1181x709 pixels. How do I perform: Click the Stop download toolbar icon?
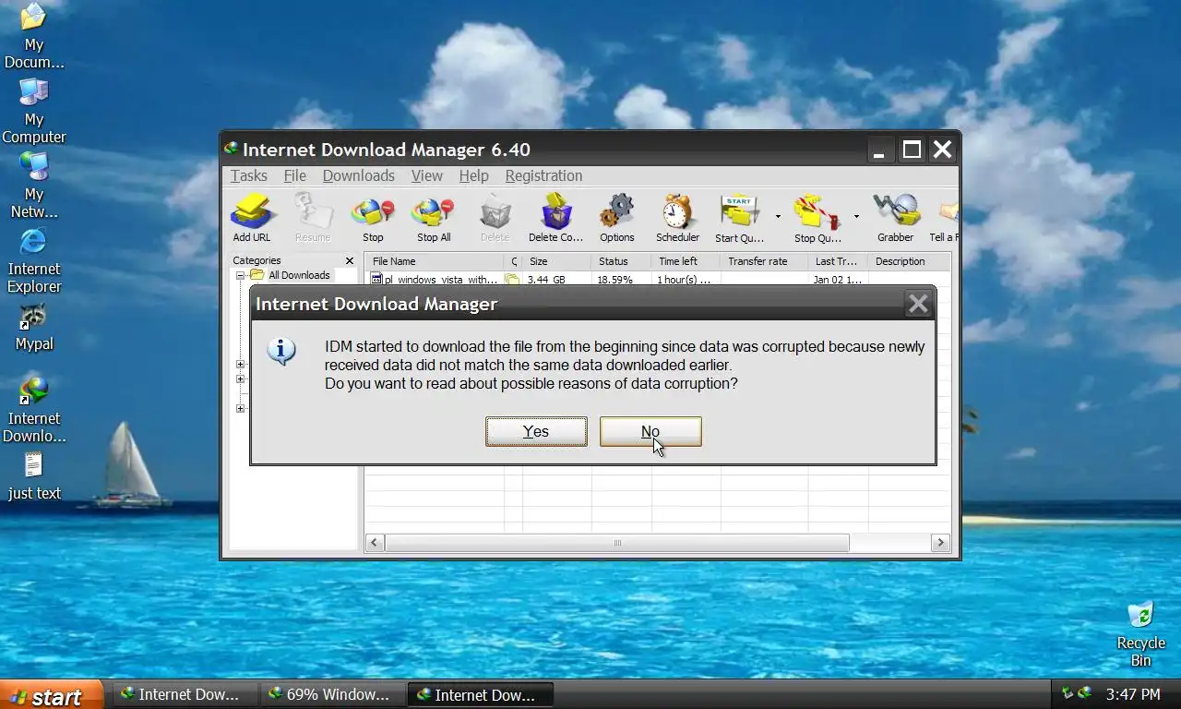click(373, 218)
